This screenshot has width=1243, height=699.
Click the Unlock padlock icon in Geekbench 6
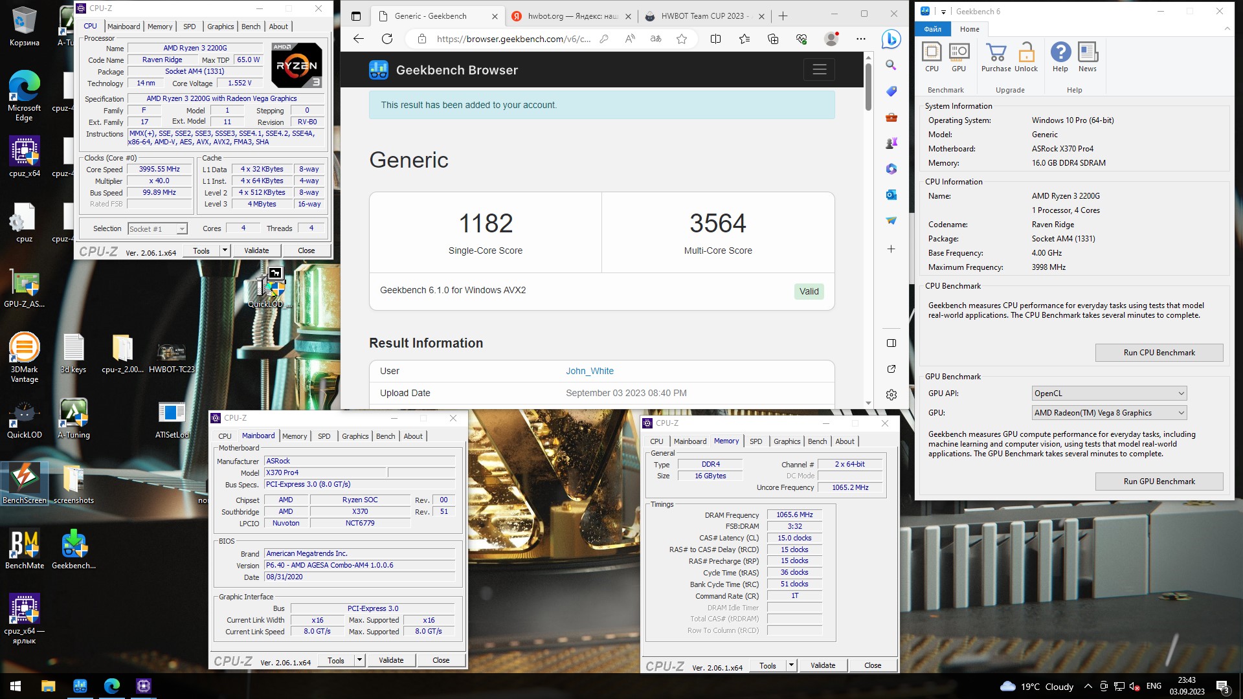click(x=1026, y=57)
